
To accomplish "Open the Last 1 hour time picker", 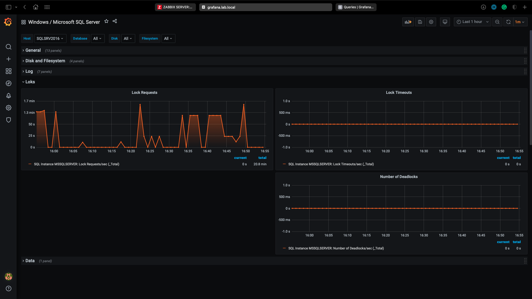I will point(472,22).
